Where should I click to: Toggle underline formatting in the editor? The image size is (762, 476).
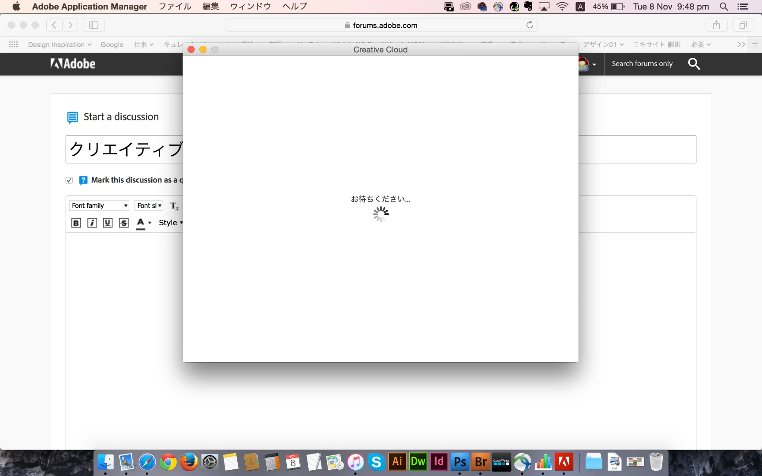pos(108,223)
